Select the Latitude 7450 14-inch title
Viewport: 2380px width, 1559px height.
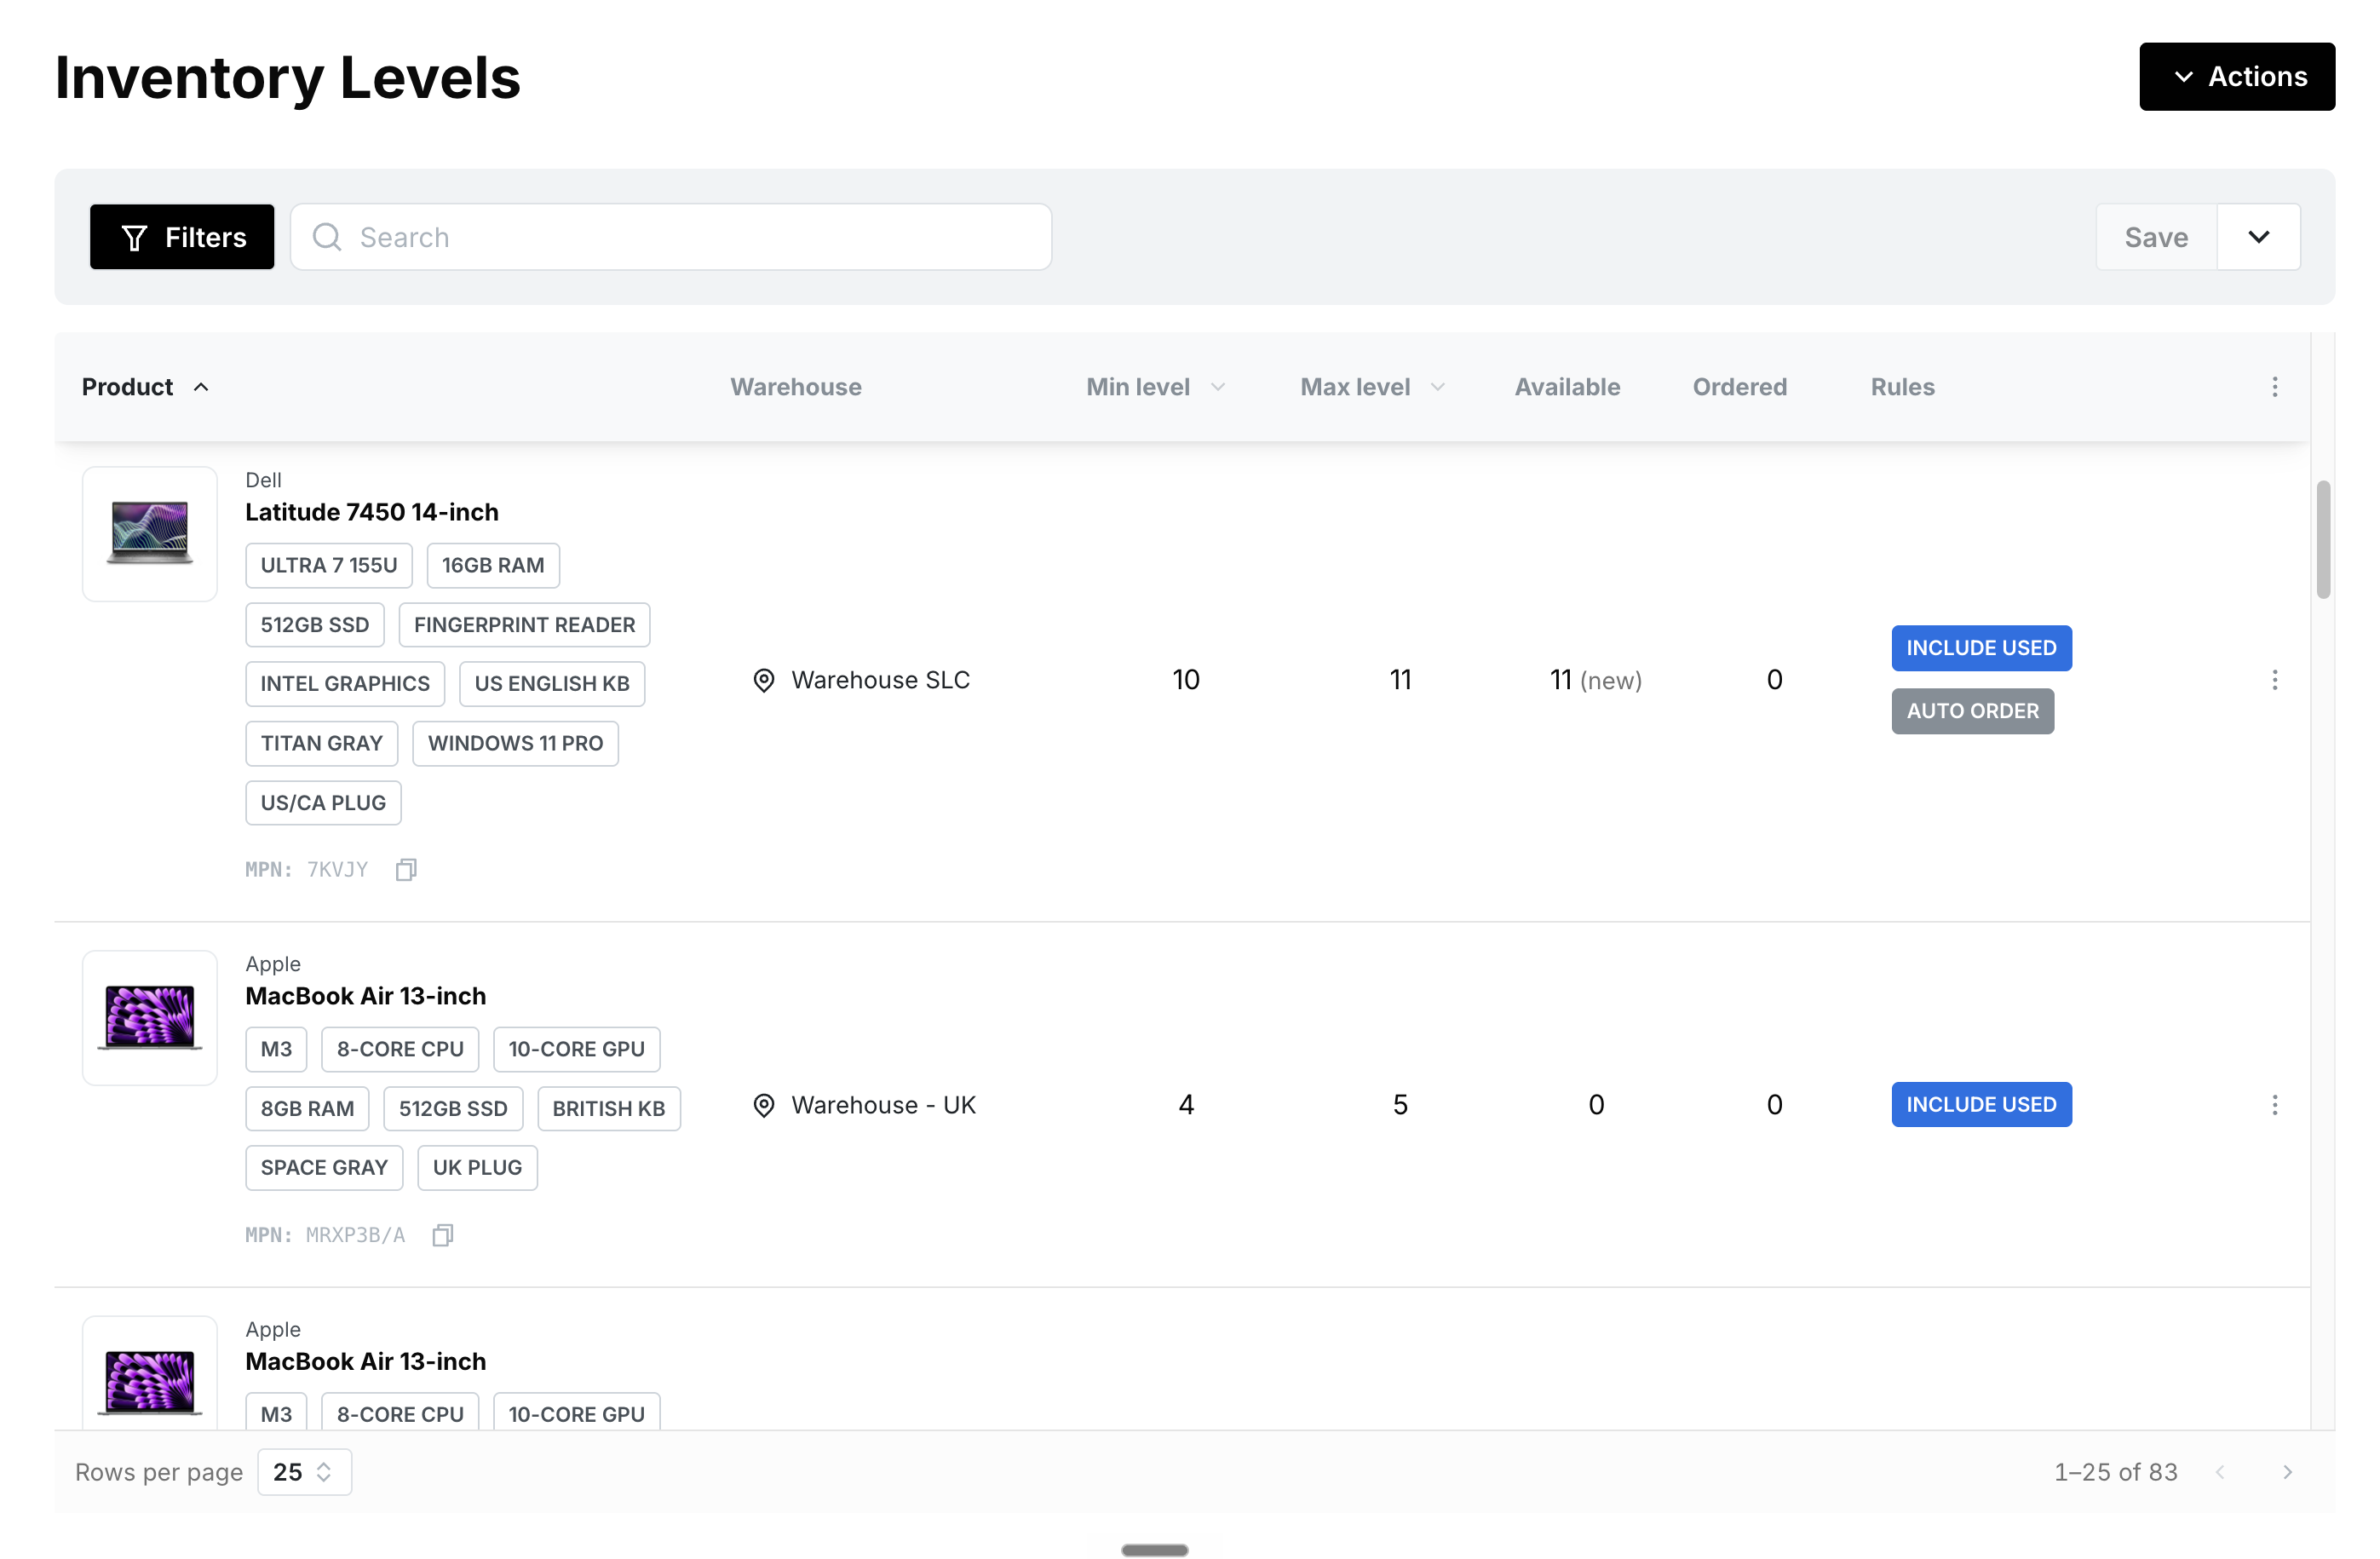point(372,512)
